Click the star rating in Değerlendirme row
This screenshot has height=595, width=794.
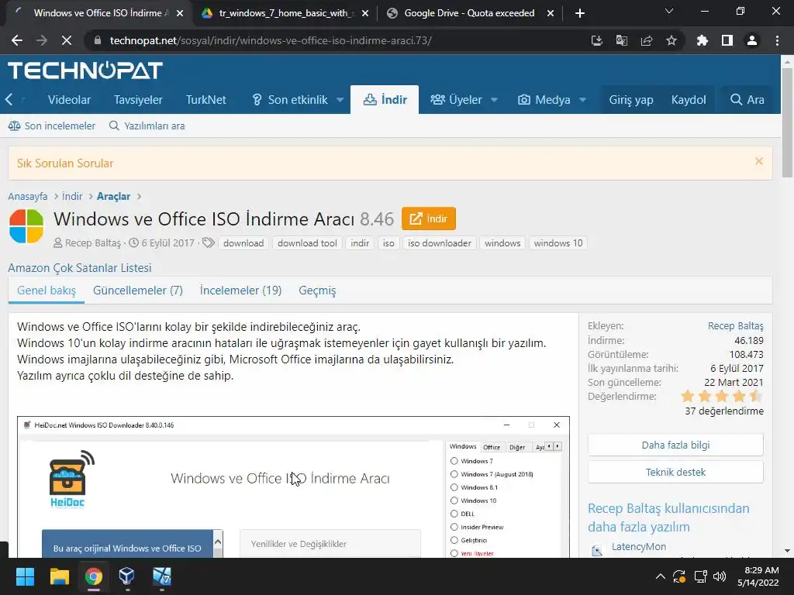pos(722,396)
